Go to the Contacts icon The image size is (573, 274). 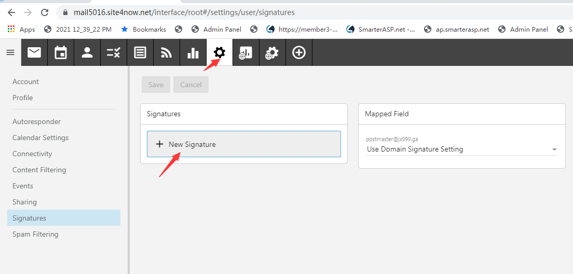pos(87,52)
